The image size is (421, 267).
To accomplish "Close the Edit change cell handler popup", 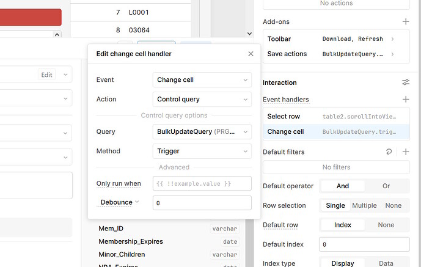I will pos(251,54).
